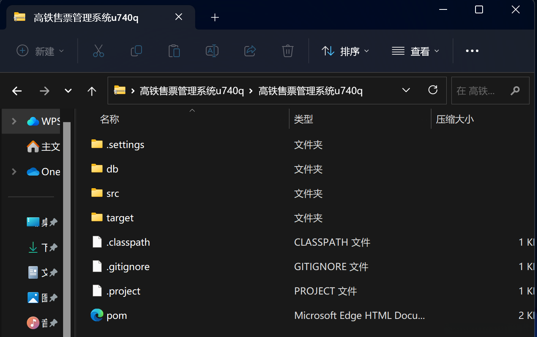Sort by the 名称 column header

click(x=110, y=119)
